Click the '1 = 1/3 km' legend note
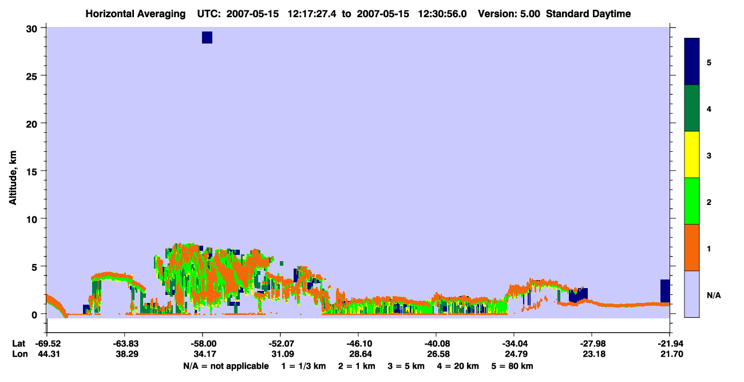The width and height of the screenshot is (744, 382). click(x=304, y=366)
